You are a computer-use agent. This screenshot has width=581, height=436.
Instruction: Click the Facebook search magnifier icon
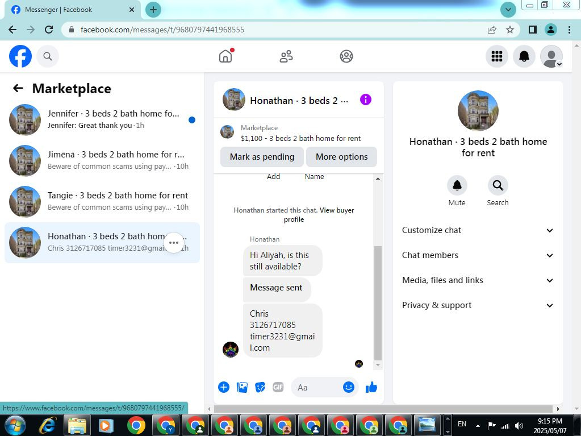click(48, 56)
